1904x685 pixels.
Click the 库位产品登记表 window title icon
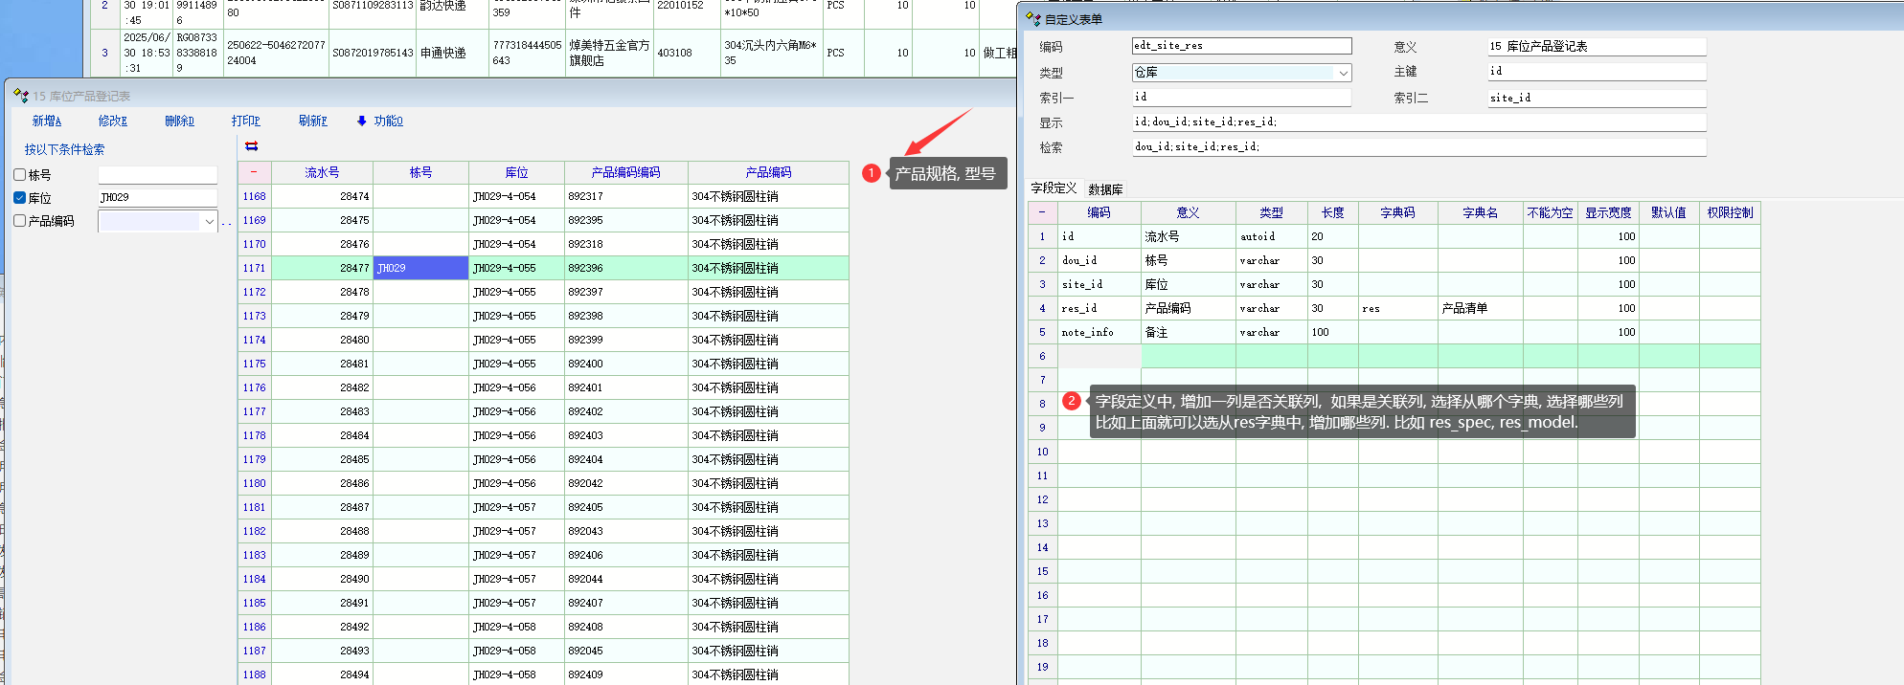click(21, 96)
